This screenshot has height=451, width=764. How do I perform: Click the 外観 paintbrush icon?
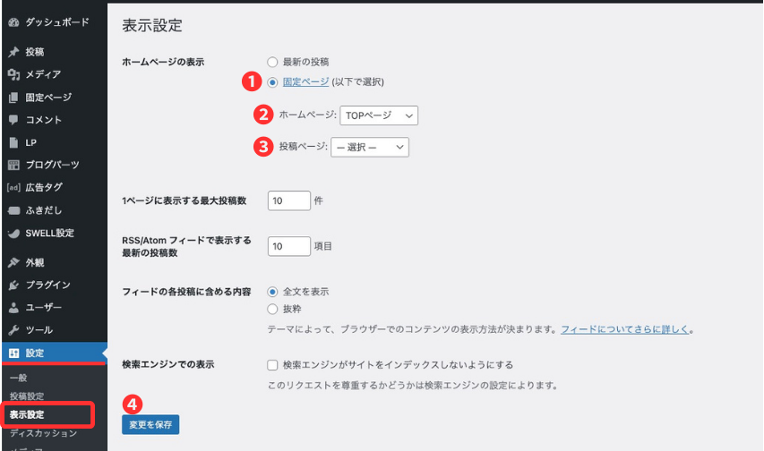pyautogui.click(x=13, y=262)
